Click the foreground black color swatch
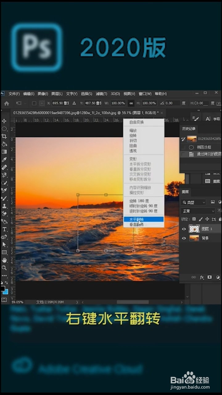The width and height of the screenshot is (222, 395). tap(3, 289)
